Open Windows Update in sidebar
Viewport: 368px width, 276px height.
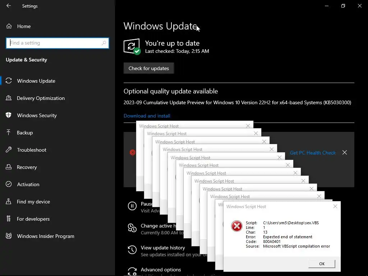tap(36, 81)
